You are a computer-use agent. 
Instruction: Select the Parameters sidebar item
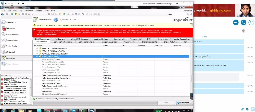(16, 58)
